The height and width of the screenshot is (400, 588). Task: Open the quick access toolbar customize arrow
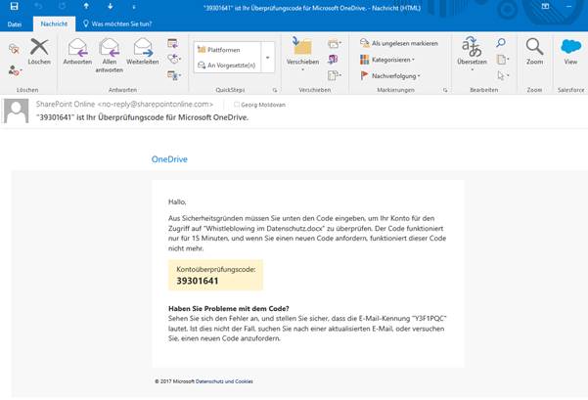(x=134, y=7)
